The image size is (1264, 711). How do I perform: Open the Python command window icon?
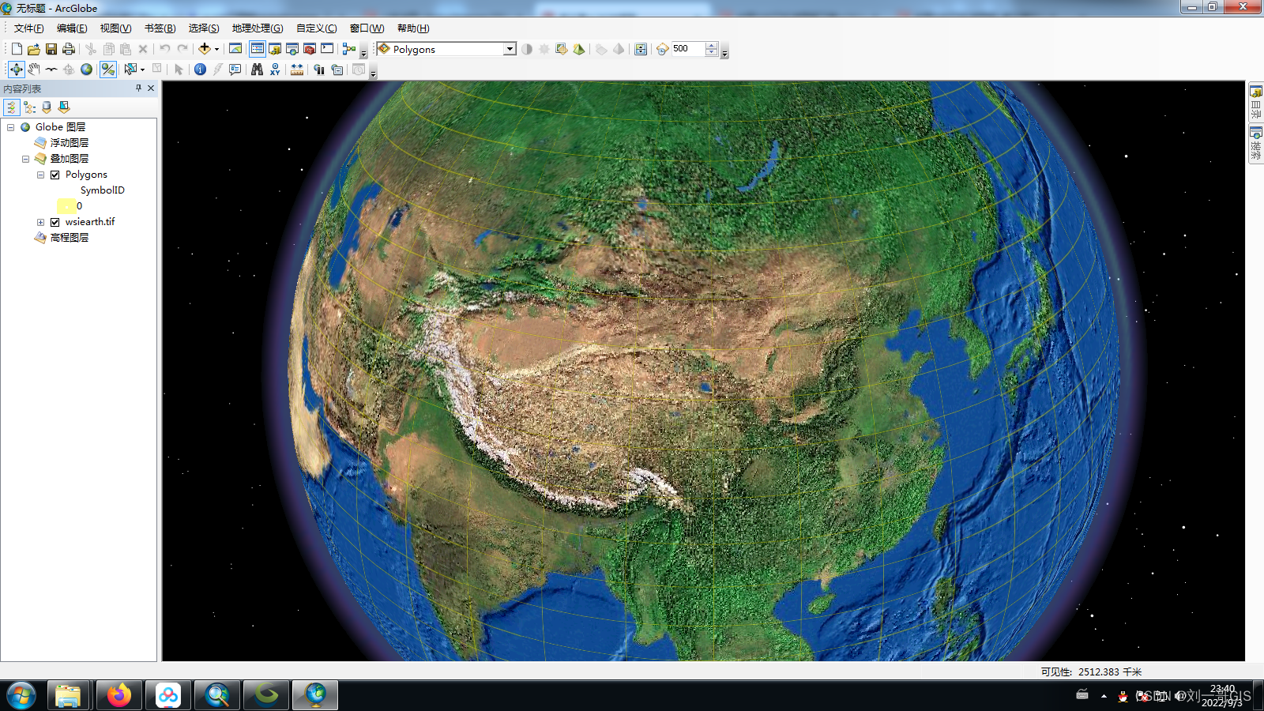point(327,49)
